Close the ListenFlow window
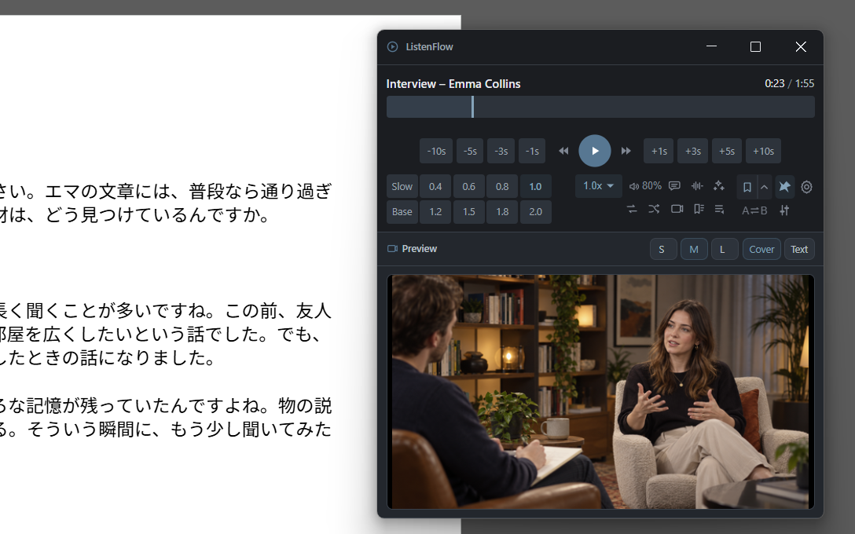This screenshot has height=534, width=855. [x=801, y=47]
